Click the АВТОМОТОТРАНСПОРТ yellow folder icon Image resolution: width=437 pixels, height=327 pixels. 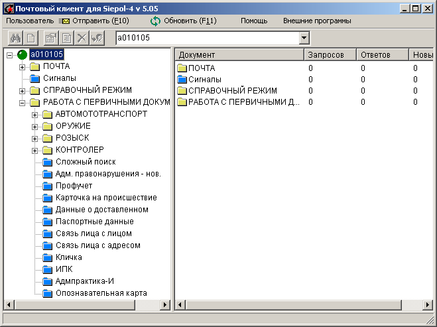[x=47, y=114]
